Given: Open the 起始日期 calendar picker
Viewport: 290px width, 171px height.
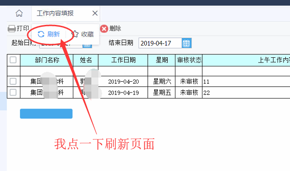Looking at the screenshot, I should (x=87, y=46).
